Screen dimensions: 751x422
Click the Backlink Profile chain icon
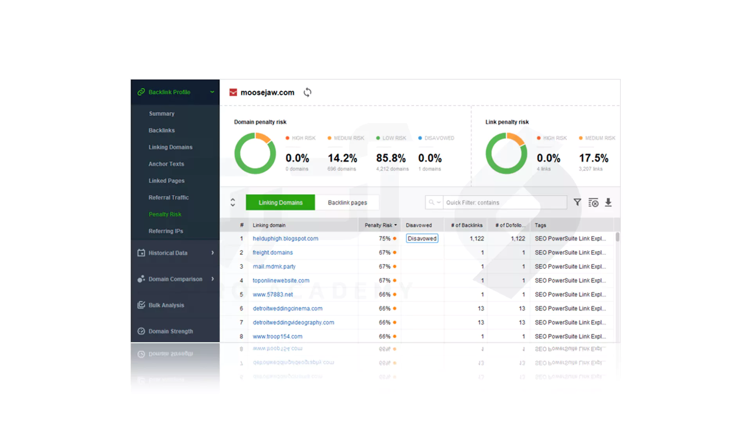(141, 92)
